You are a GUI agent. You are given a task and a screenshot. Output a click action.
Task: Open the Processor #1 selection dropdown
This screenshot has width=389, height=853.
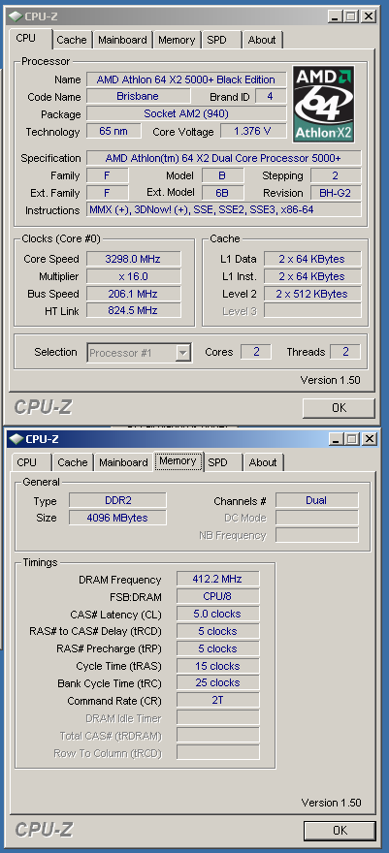[x=140, y=353]
